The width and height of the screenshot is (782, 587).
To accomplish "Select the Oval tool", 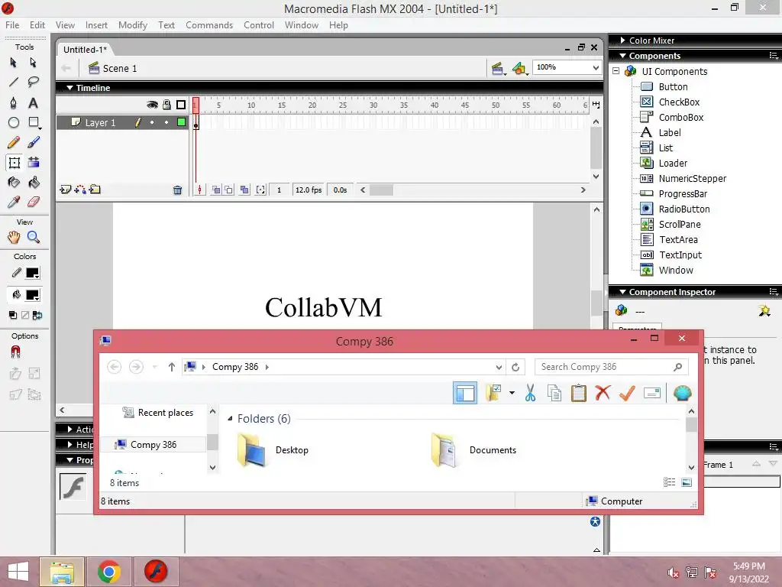I will 14,123.
